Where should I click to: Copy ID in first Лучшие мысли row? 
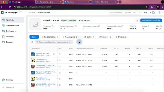coord(60,54)
